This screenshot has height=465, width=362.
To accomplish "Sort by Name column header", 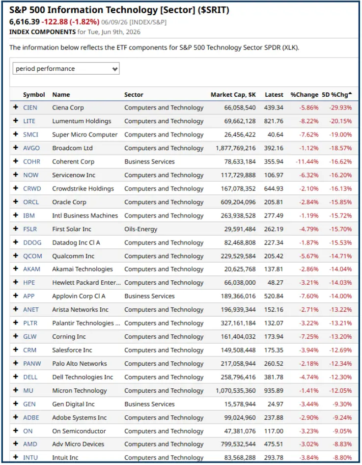I will 61,95.
